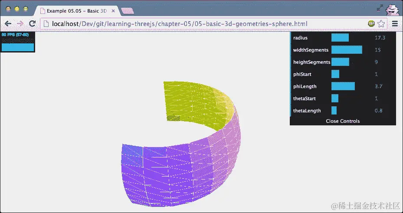Open a new tab next to Example 05.05
Screen dimensions: 403x213
click(x=127, y=11)
